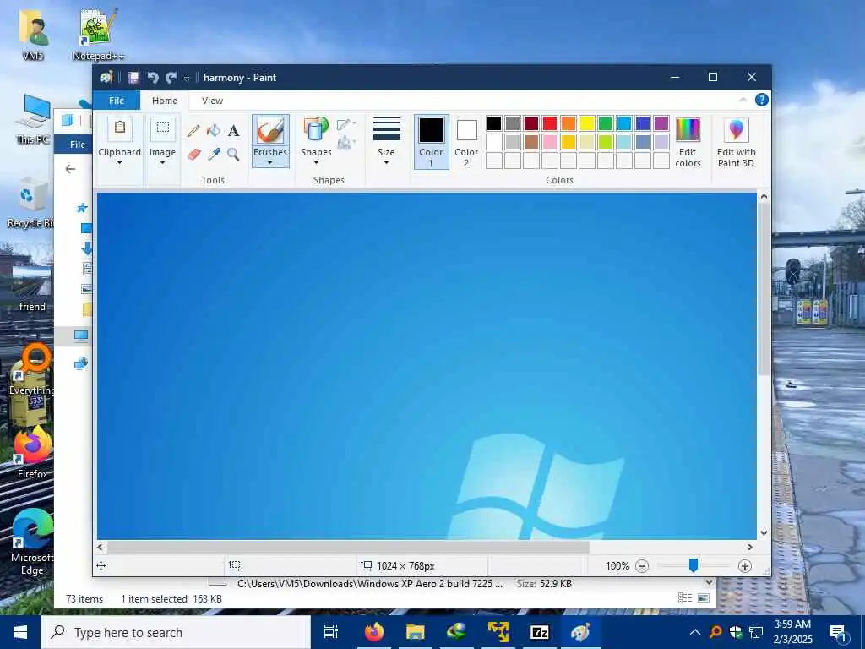Open Customize Quick Access Toolbar dropdown
Image resolution: width=865 pixels, height=649 pixels.
187,79
